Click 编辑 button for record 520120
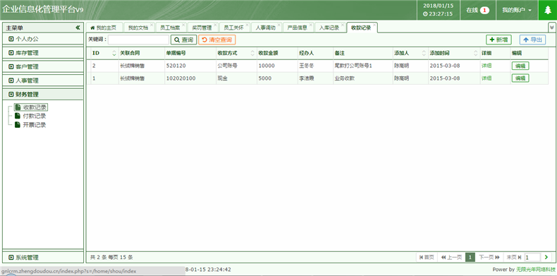557x276 pixels. coord(520,66)
